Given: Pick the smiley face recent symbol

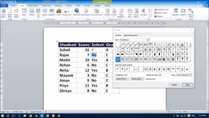Looking at the screenshot, I should [x=145, y=69].
